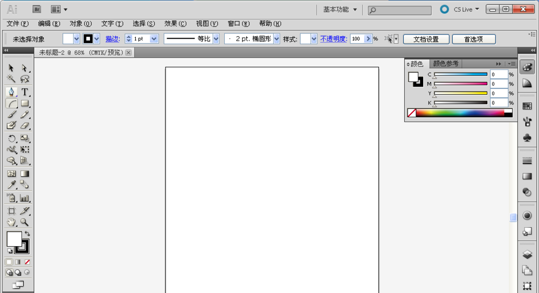Viewport: 539px width, 293px height.
Task: Select the Pencil tool
Action: pyautogui.click(x=24, y=114)
